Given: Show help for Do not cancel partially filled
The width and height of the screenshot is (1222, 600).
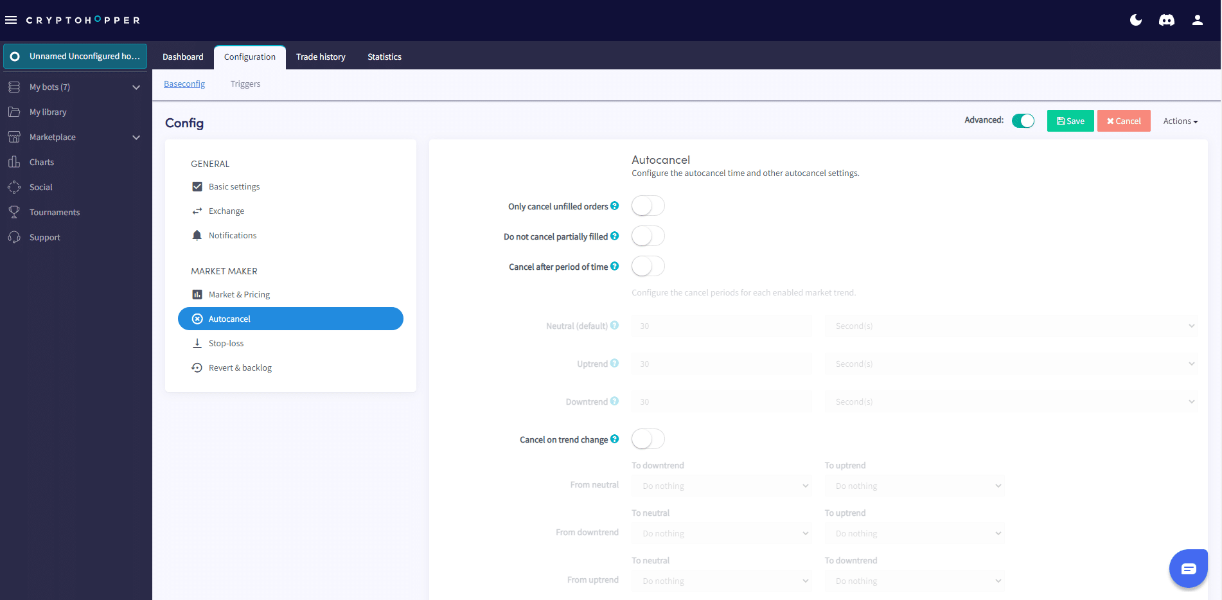Looking at the screenshot, I should click(615, 236).
